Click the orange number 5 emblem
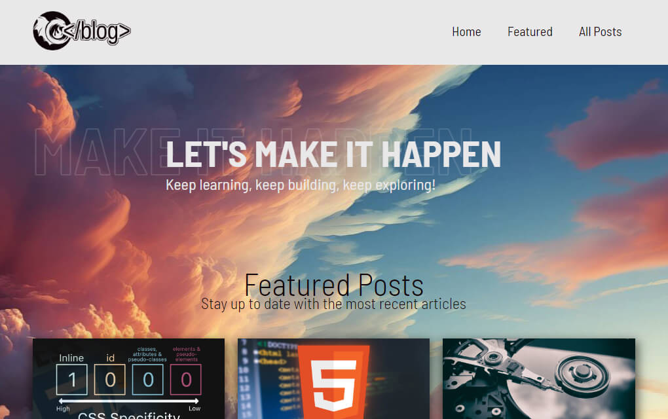 333,383
